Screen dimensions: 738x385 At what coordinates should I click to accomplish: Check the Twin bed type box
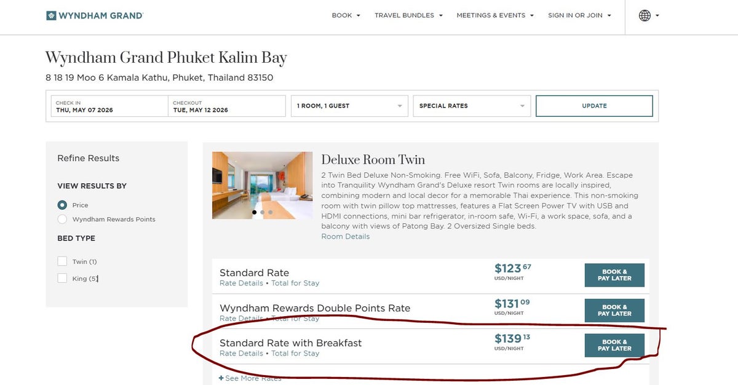(x=62, y=261)
